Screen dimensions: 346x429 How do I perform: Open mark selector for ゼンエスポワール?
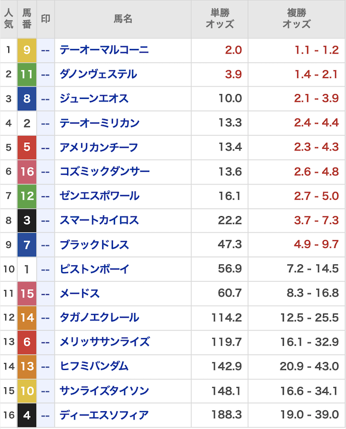45,196
